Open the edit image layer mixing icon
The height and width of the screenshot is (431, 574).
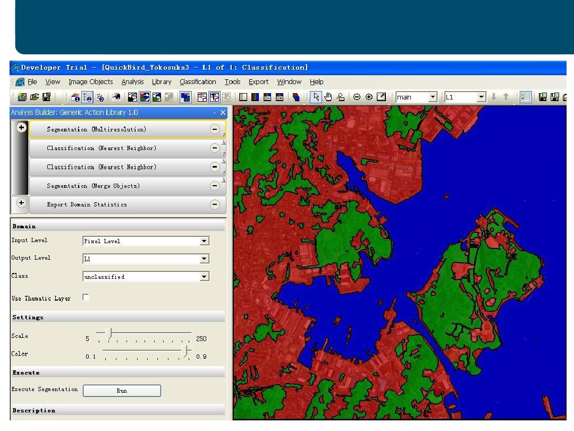click(296, 97)
